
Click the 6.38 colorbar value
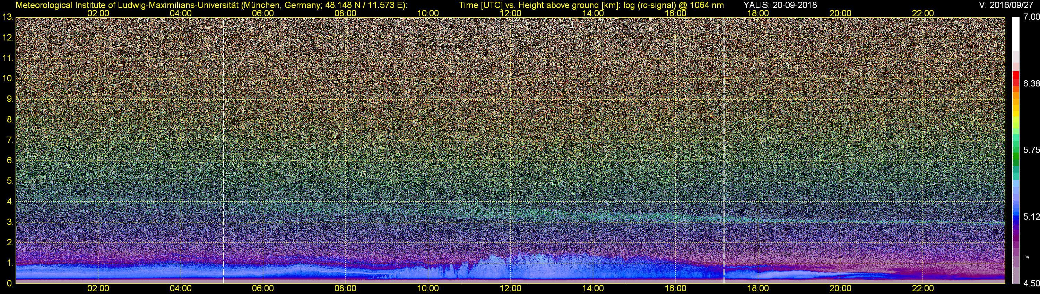(x=1032, y=83)
